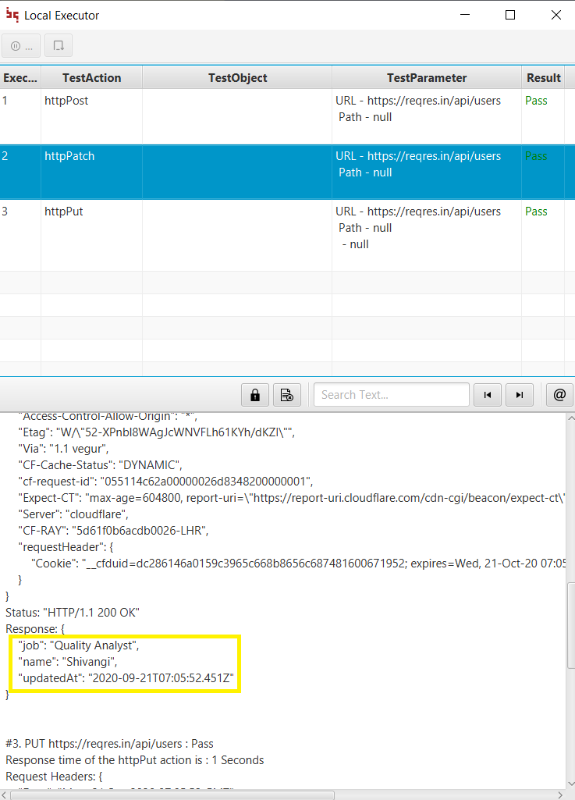
Task: Click the @ button in log toolbar
Action: point(559,395)
